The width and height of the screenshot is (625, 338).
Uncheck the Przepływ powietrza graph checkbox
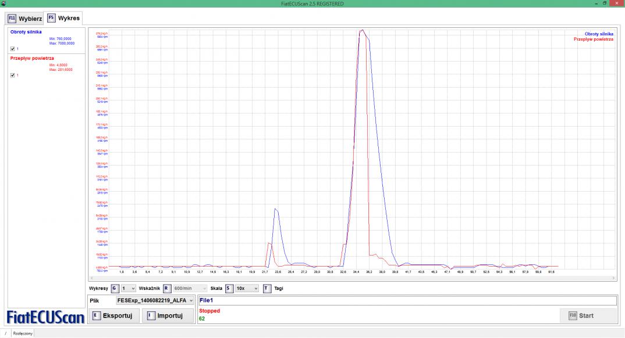(x=13, y=75)
